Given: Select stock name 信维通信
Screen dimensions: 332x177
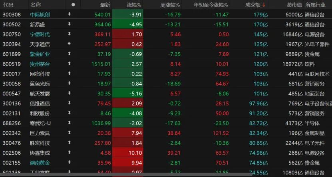Looking at the screenshot, I should pos(40,103).
